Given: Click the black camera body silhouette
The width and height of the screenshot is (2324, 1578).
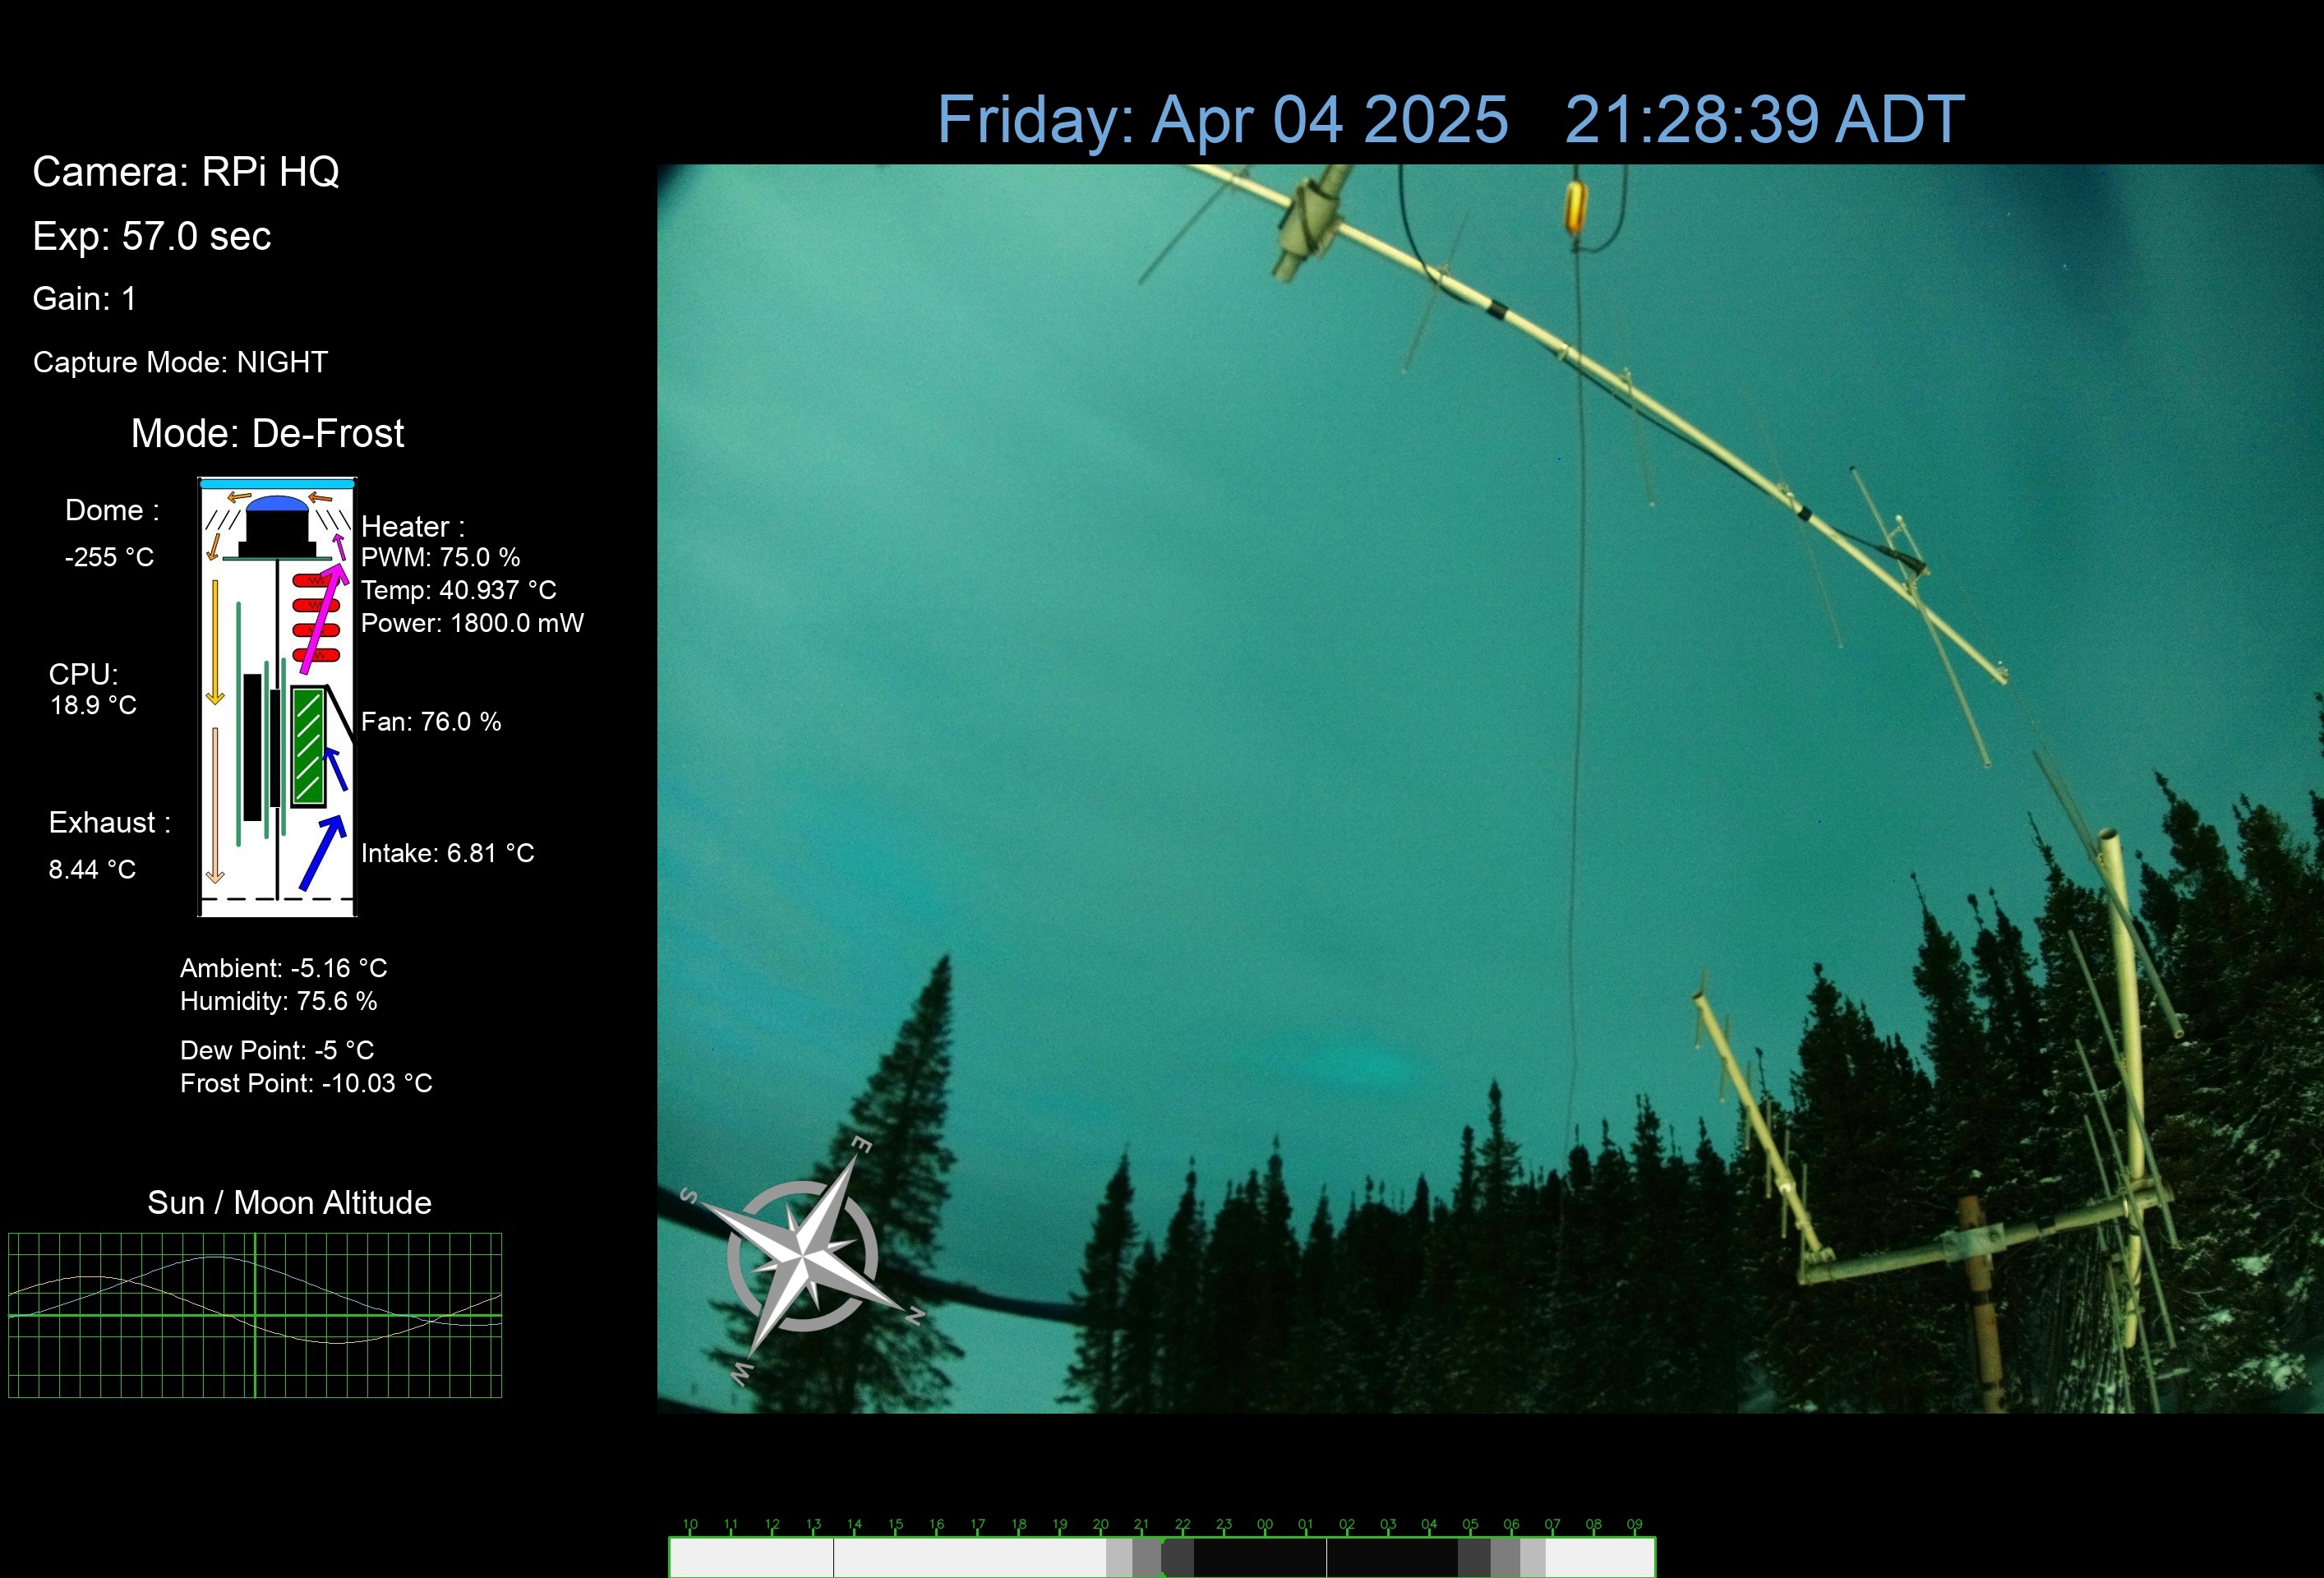Looking at the screenshot, I should tap(277, 533).
